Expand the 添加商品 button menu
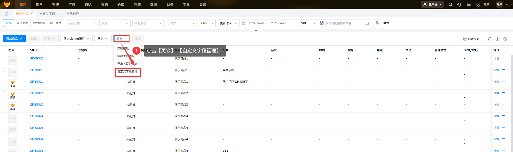This screenshot has width=513, height=152. coord(14,39)
